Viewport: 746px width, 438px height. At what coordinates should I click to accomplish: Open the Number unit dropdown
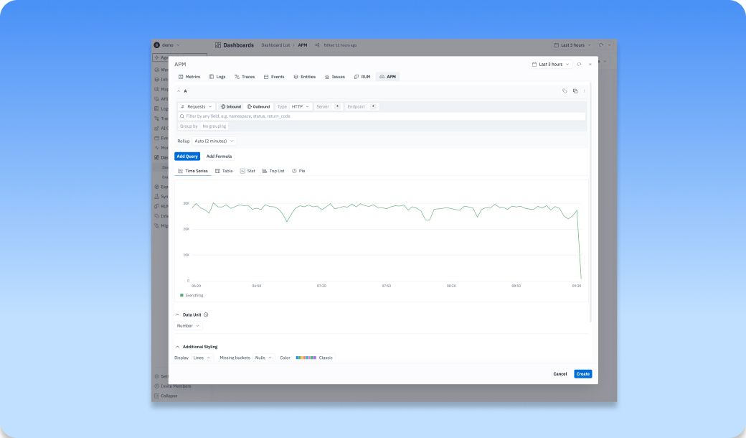pos(188,326)
